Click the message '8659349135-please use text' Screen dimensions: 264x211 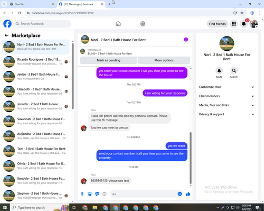click(110, 181)
